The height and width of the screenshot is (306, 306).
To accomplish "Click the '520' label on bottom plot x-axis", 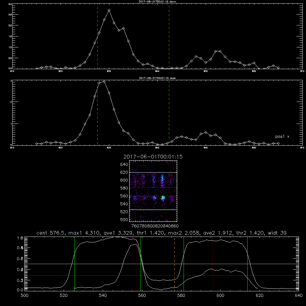I will pyautogui.click(x=64, y=296).
